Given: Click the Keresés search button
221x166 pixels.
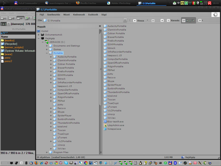Looking at the screenshot, I should tap(173, 21).
